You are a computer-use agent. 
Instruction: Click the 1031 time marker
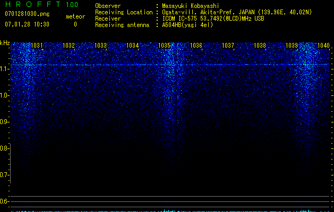(x=37, y=46)
